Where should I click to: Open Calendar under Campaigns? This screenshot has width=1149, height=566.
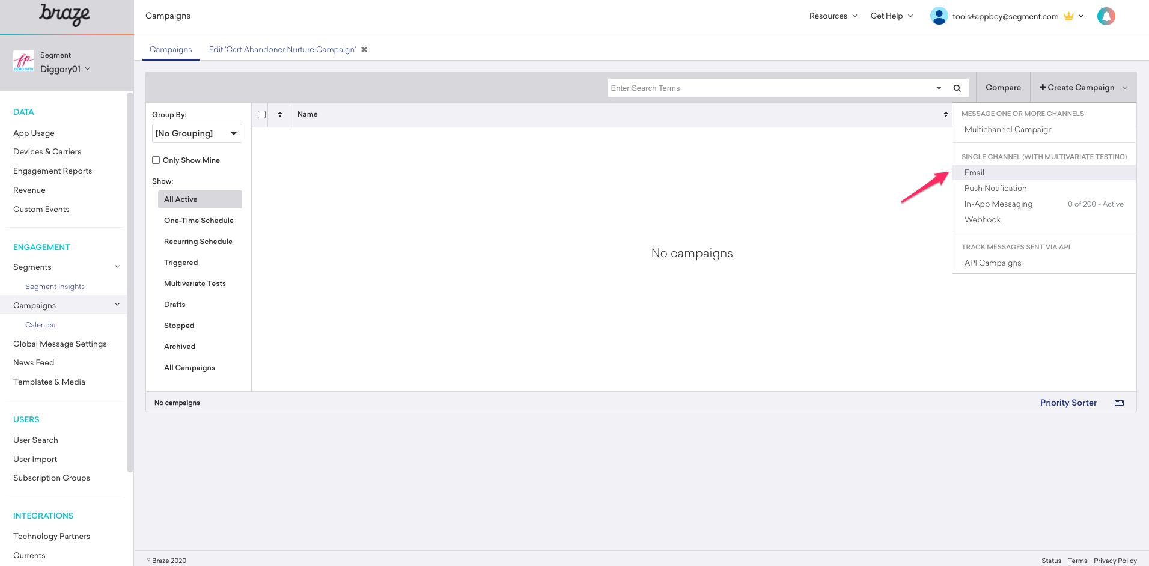(40, 324)
